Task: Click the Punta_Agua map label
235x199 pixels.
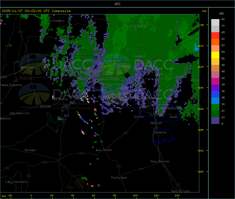Action: tap(119, 178)
